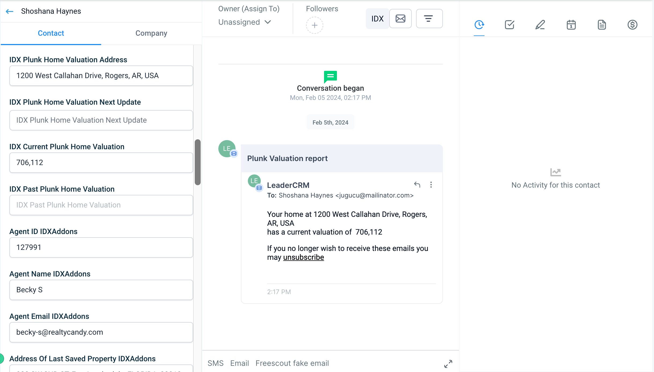Click the unsubscribe link in email
The width and height of the screenshot is (654, 372).
[x=303, y=257]
